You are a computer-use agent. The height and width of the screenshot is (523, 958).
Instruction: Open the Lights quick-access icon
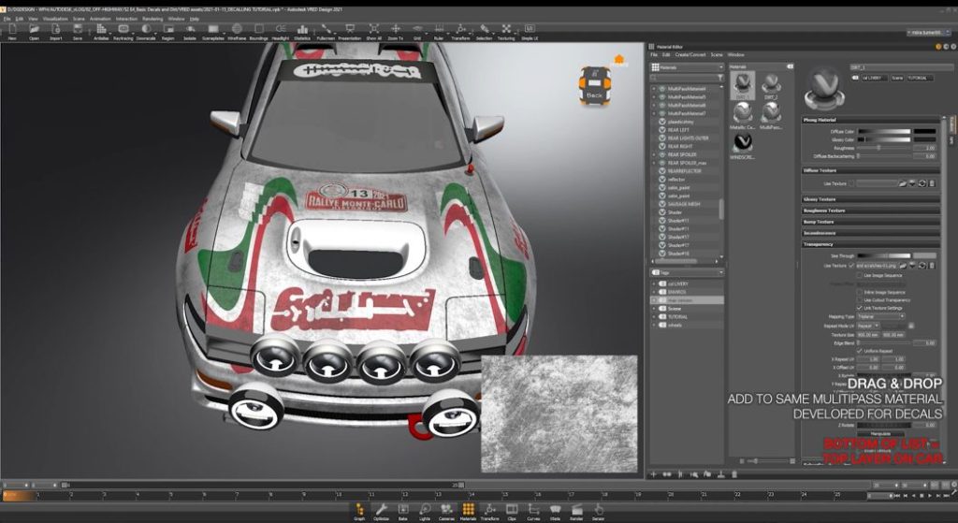pos(425,510)
